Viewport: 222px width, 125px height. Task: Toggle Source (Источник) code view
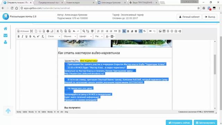(x=23, y=31)
